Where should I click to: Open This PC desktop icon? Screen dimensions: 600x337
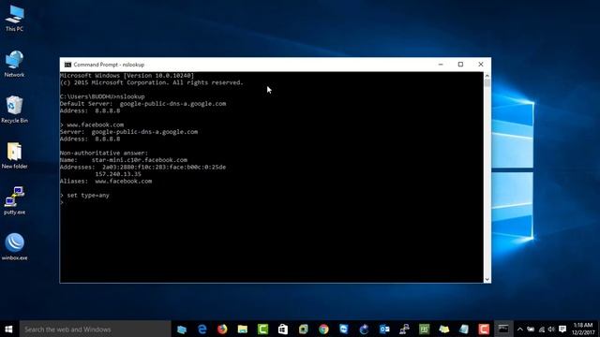(x=15, y=18)
